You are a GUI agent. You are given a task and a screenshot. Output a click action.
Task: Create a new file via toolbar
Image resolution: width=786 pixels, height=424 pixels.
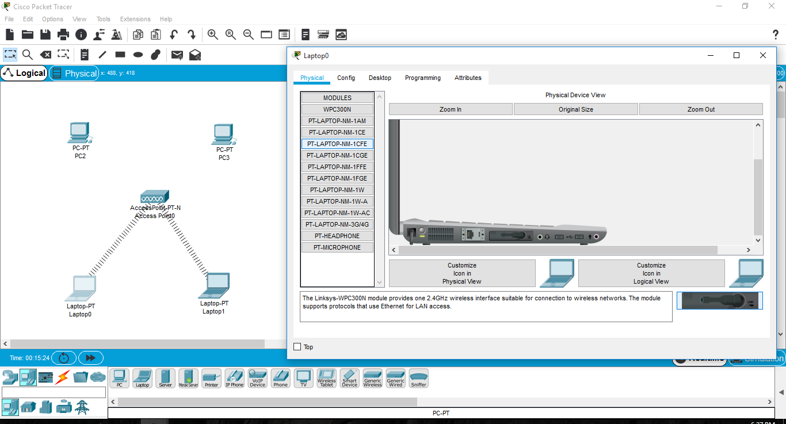[x=10, y=35]
